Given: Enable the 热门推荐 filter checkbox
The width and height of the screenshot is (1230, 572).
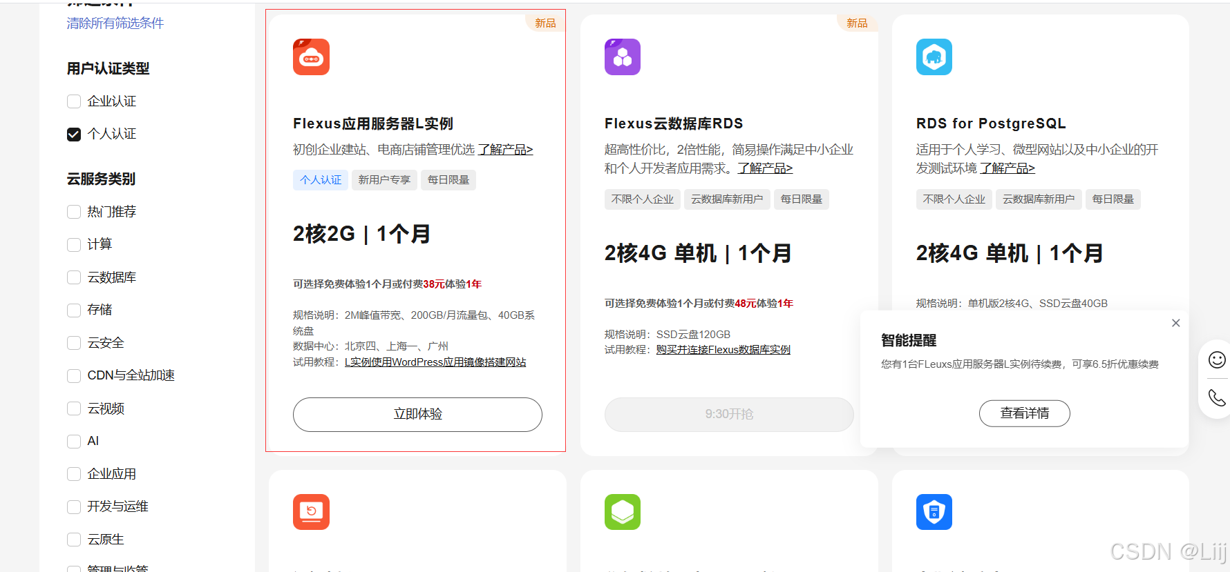Looking at the screenshot, I should coord(74,212).
